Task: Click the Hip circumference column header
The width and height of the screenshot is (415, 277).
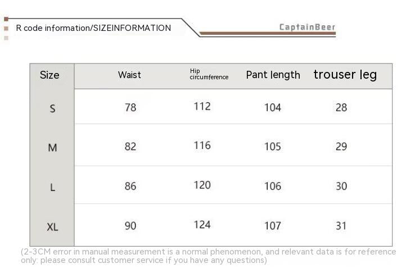Action: (209, 74)
